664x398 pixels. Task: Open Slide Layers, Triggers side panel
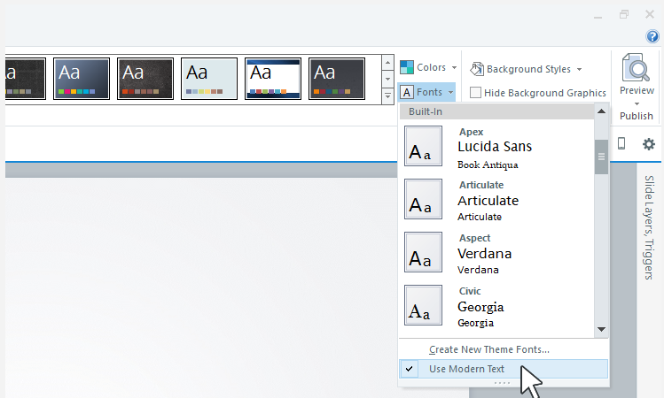(649, 227)
